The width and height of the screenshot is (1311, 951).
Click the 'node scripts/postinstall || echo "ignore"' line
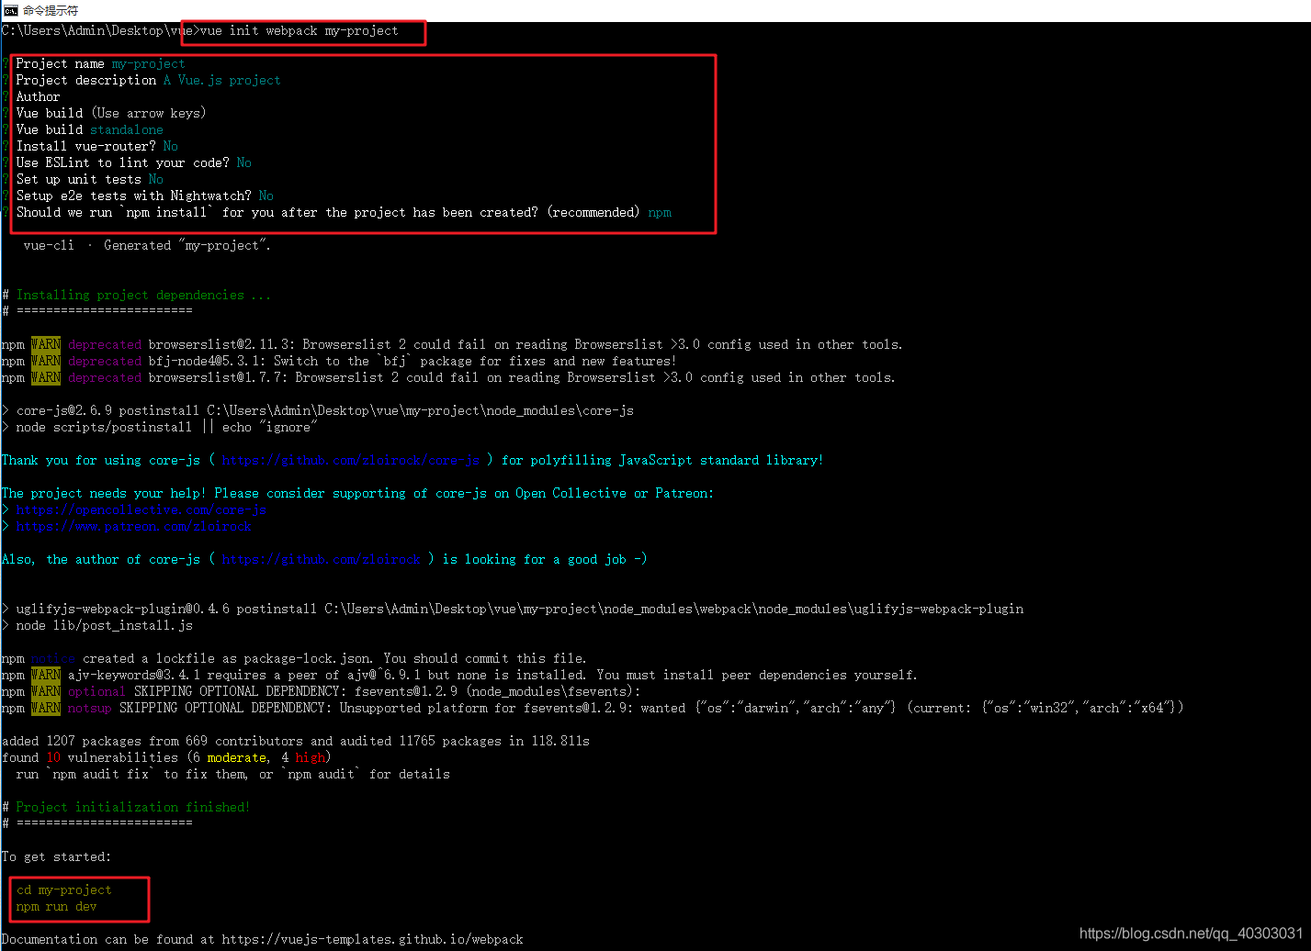click(160, 427)
